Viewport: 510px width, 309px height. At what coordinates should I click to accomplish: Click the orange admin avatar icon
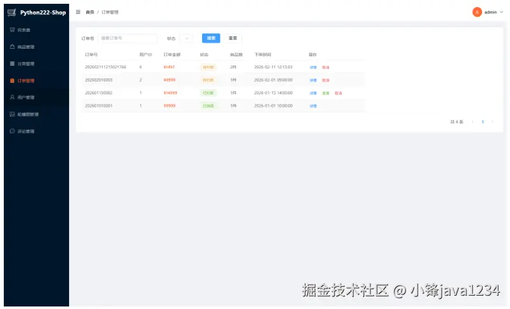point(477,12)
